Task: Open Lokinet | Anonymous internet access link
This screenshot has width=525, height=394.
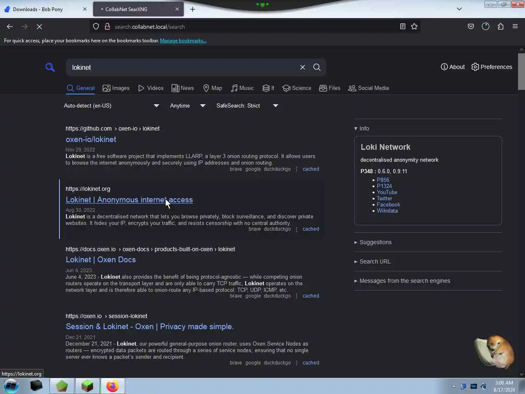Action: pyautogui.click(x=129, y=200)
